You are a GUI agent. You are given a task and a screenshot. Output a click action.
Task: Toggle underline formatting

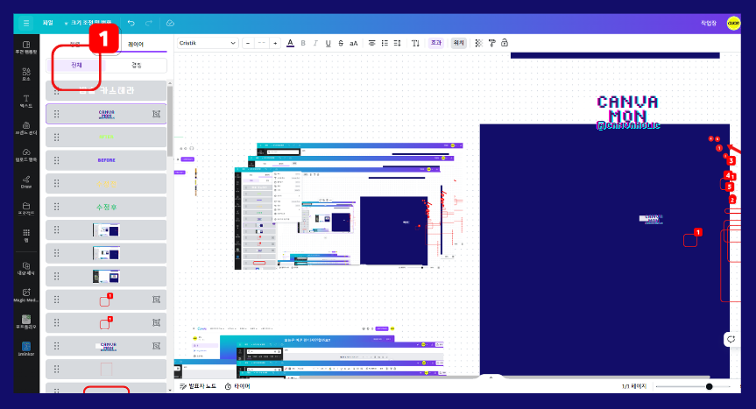pyautogui.click(x=328, y=43)
